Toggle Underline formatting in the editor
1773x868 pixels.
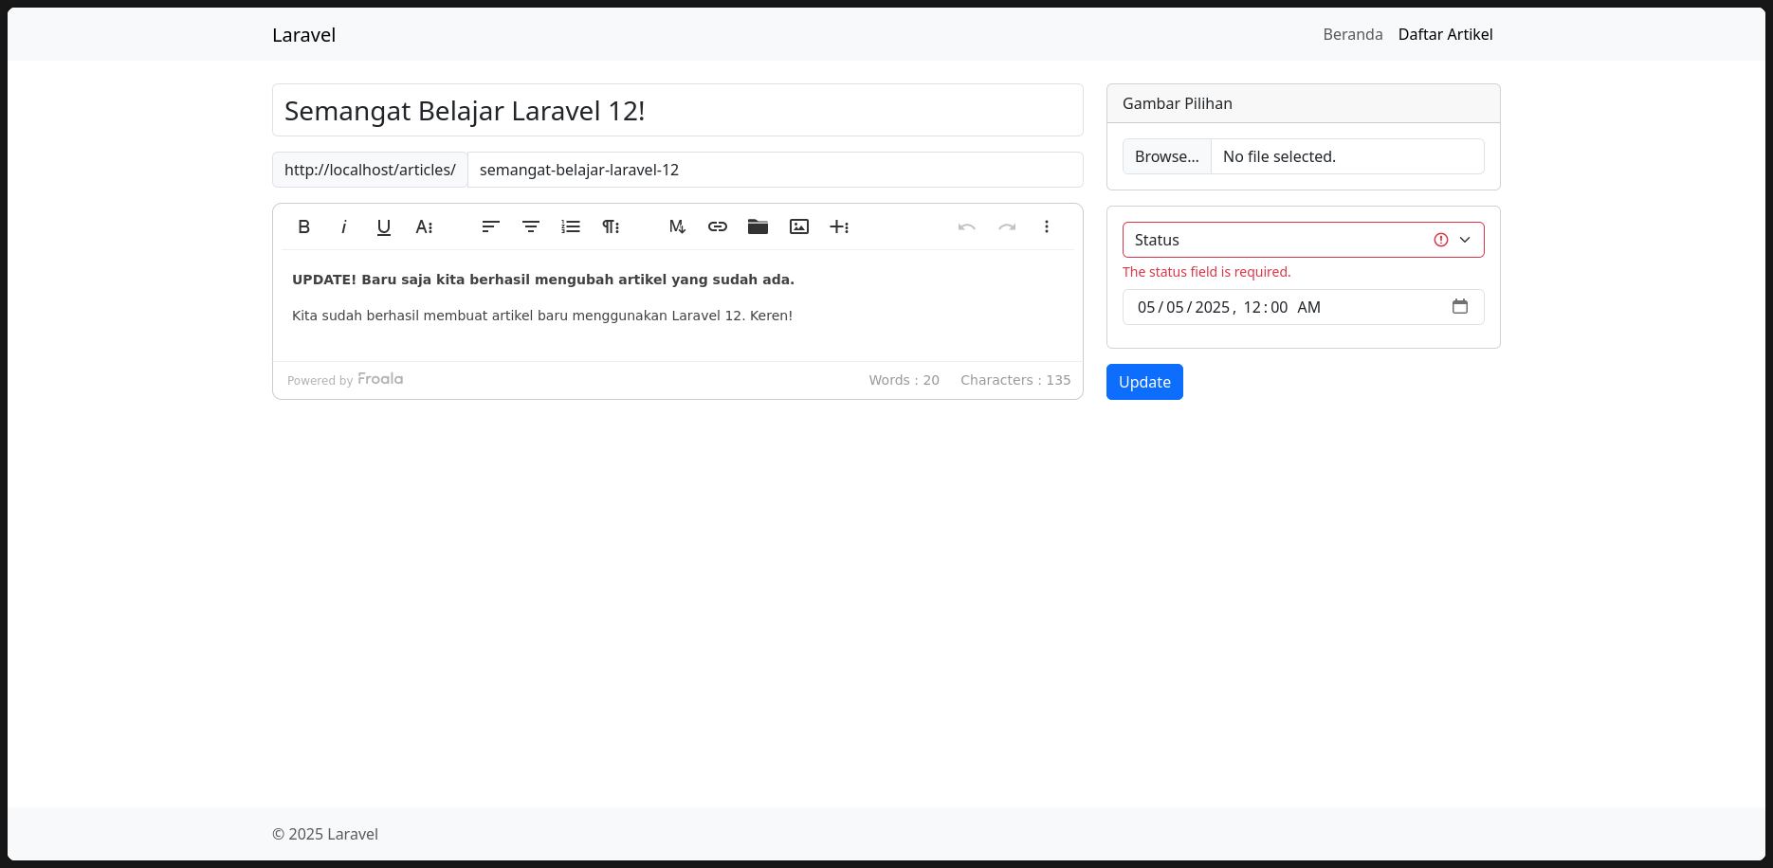pyautogui.click(x=384, y=226)
